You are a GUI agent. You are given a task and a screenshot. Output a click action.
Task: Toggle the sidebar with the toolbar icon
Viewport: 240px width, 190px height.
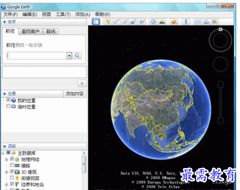[x=96, y=22]
